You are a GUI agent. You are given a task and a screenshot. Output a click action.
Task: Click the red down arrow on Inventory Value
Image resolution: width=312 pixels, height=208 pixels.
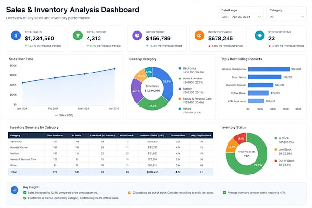[x=209, y=46]
